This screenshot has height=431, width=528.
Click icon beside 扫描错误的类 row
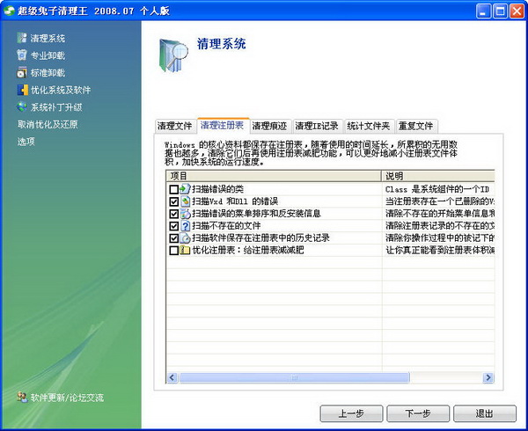click(x=185, y=189)
